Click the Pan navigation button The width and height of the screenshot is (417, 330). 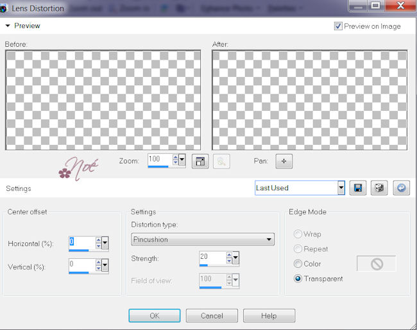284,161
